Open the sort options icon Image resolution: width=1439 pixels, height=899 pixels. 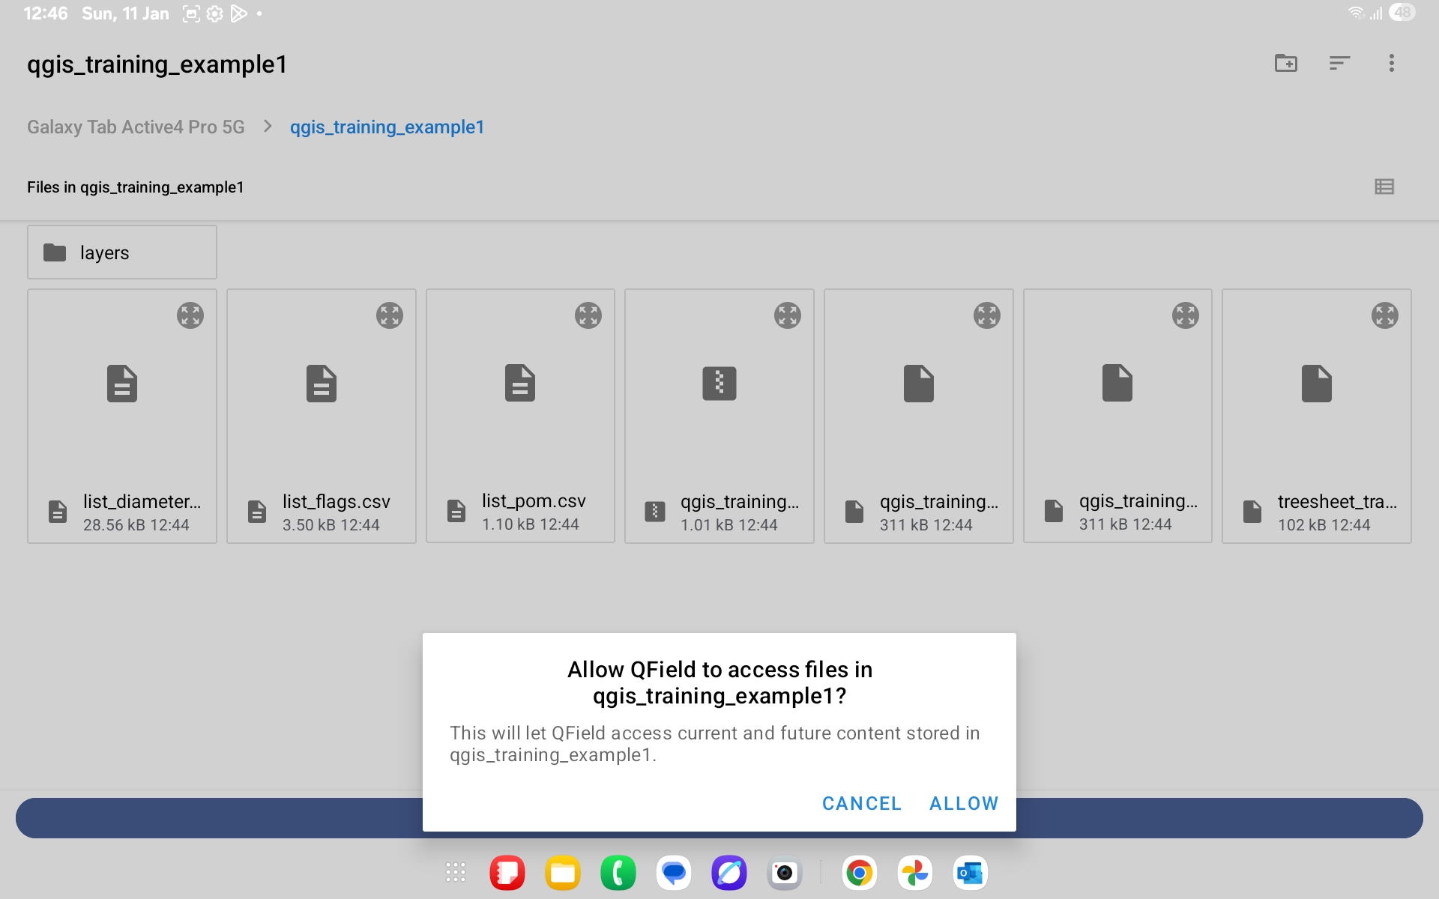pos(1339,64)
